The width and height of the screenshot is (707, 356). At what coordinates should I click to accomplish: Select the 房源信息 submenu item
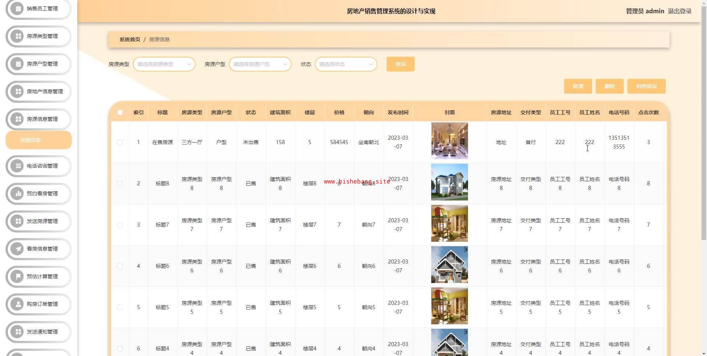pos(39,140)
